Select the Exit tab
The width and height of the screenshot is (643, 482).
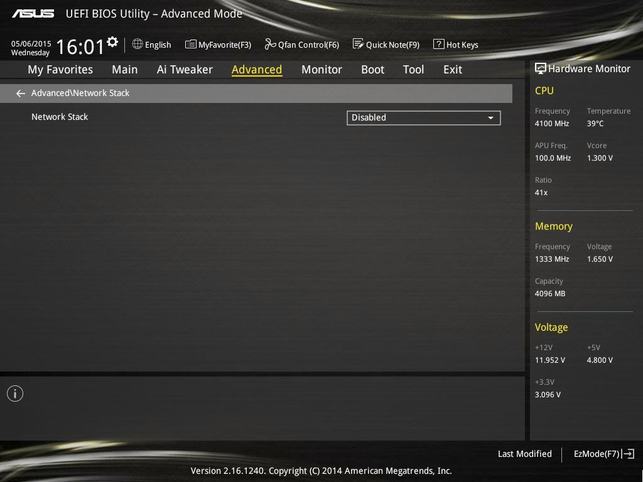[x=453, y=70]
